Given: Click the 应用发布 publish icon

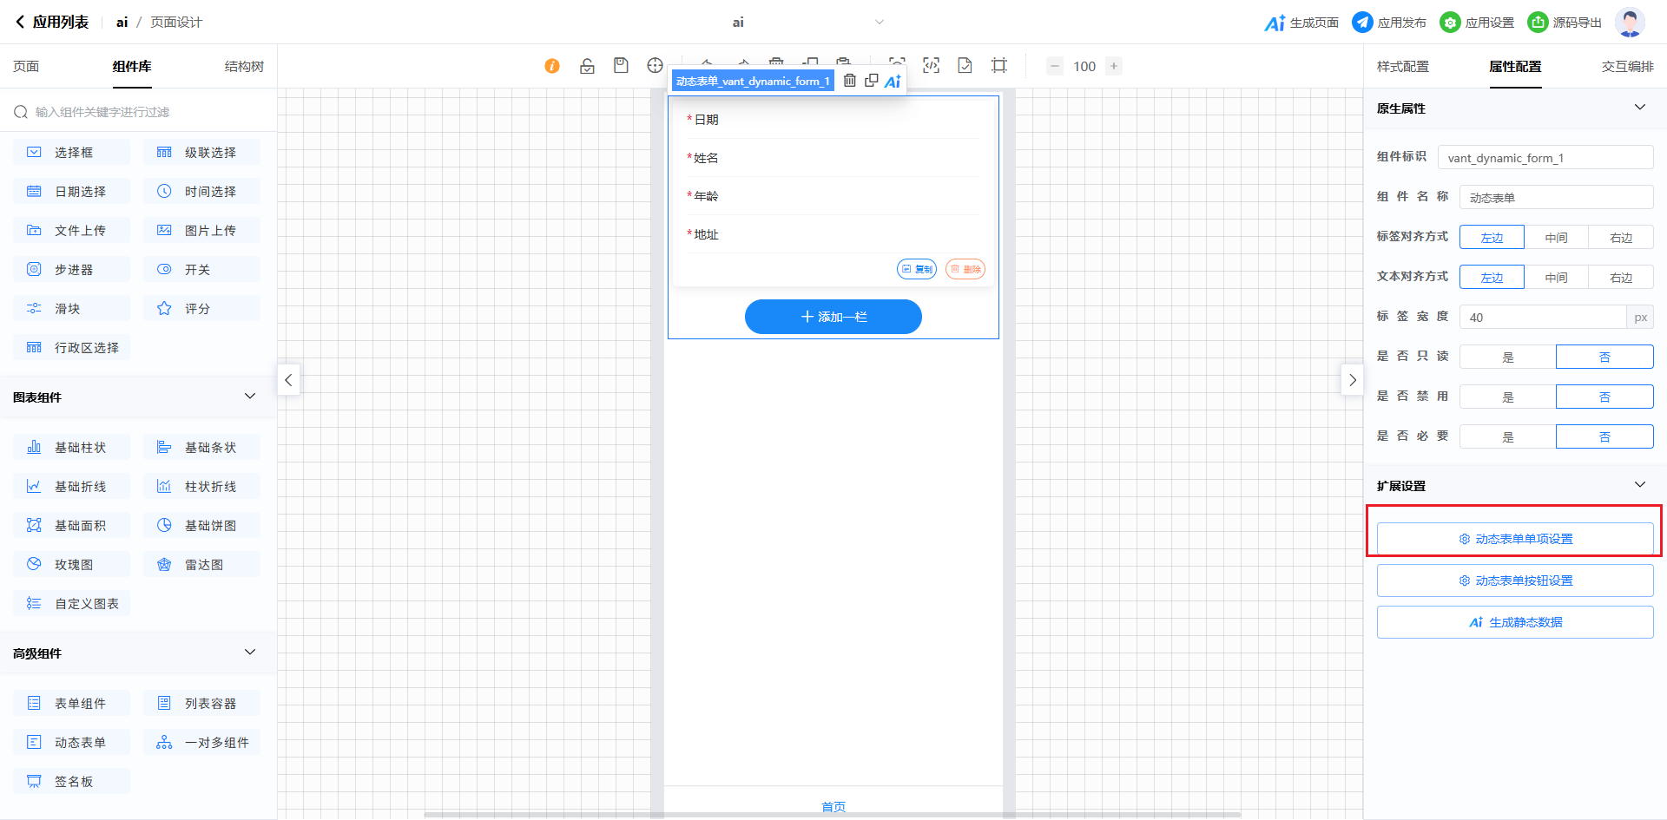Looking at the screenshot, I should (x=1362, y=23).
